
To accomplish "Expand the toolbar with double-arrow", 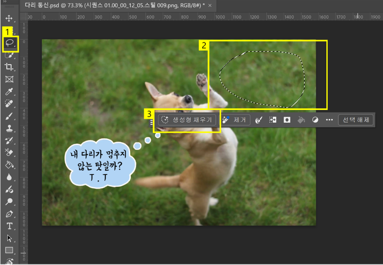I will (6, 2).
